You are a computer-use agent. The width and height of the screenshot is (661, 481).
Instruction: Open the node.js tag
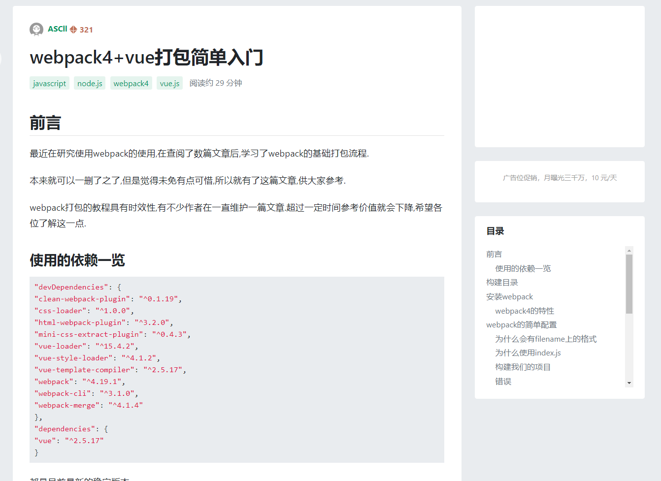click(90, 83)
